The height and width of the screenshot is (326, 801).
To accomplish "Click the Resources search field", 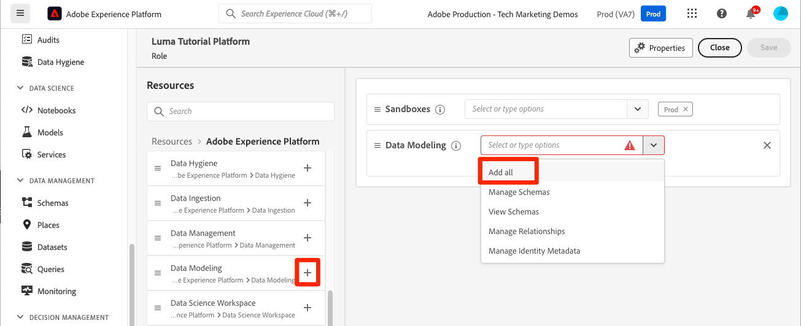I will click(241, 112).
